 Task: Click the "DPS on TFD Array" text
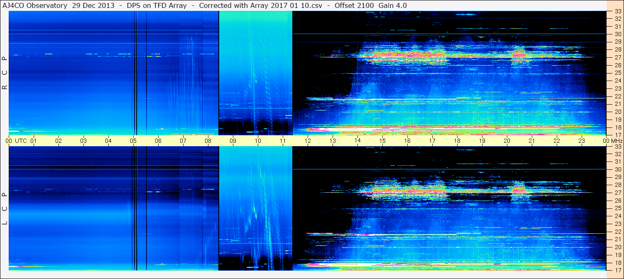(x=157, y=5)
